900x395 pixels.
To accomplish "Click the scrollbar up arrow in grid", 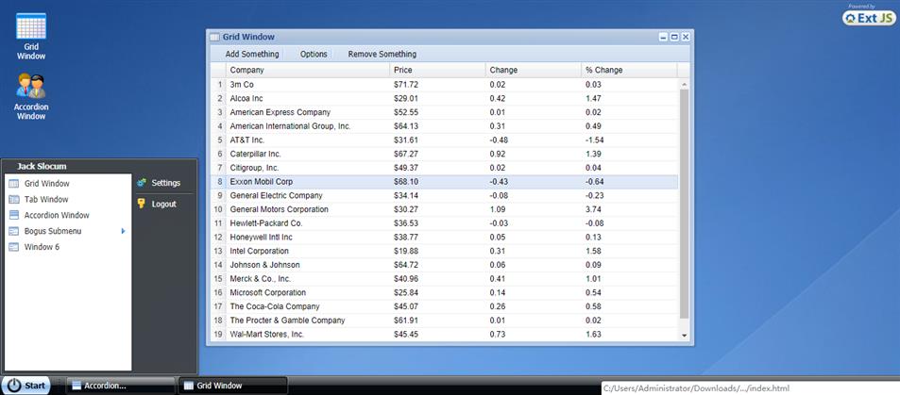I will click(684, 85).
